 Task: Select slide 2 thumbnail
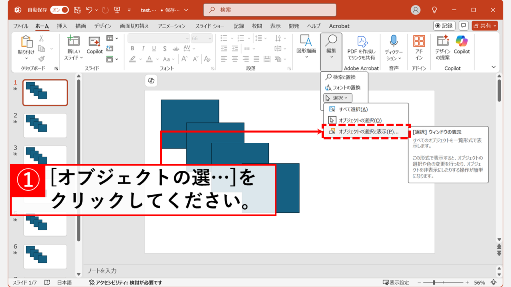45,125
